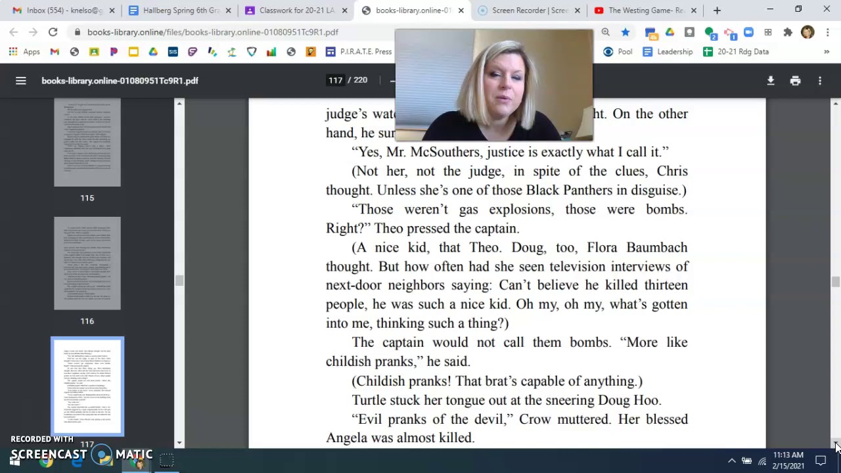Open Gmail bookmark icon
The image size is (841, 473).
pos(55,51)
